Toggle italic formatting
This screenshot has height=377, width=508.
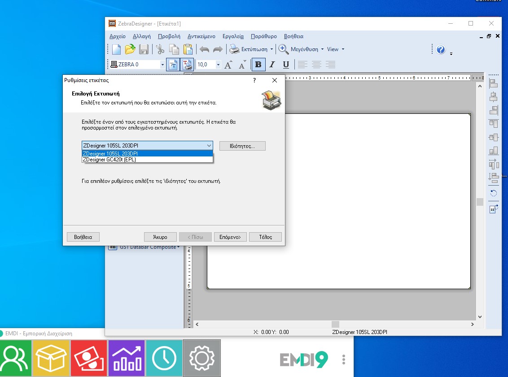(x=272, y=65)
